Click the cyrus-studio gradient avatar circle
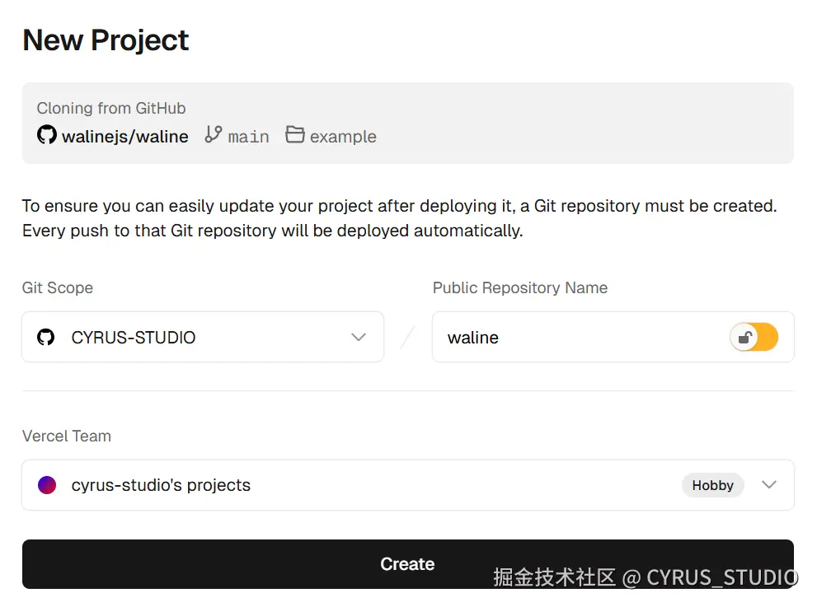The width and height of the screenshot is (817, 607). (47, 485)
